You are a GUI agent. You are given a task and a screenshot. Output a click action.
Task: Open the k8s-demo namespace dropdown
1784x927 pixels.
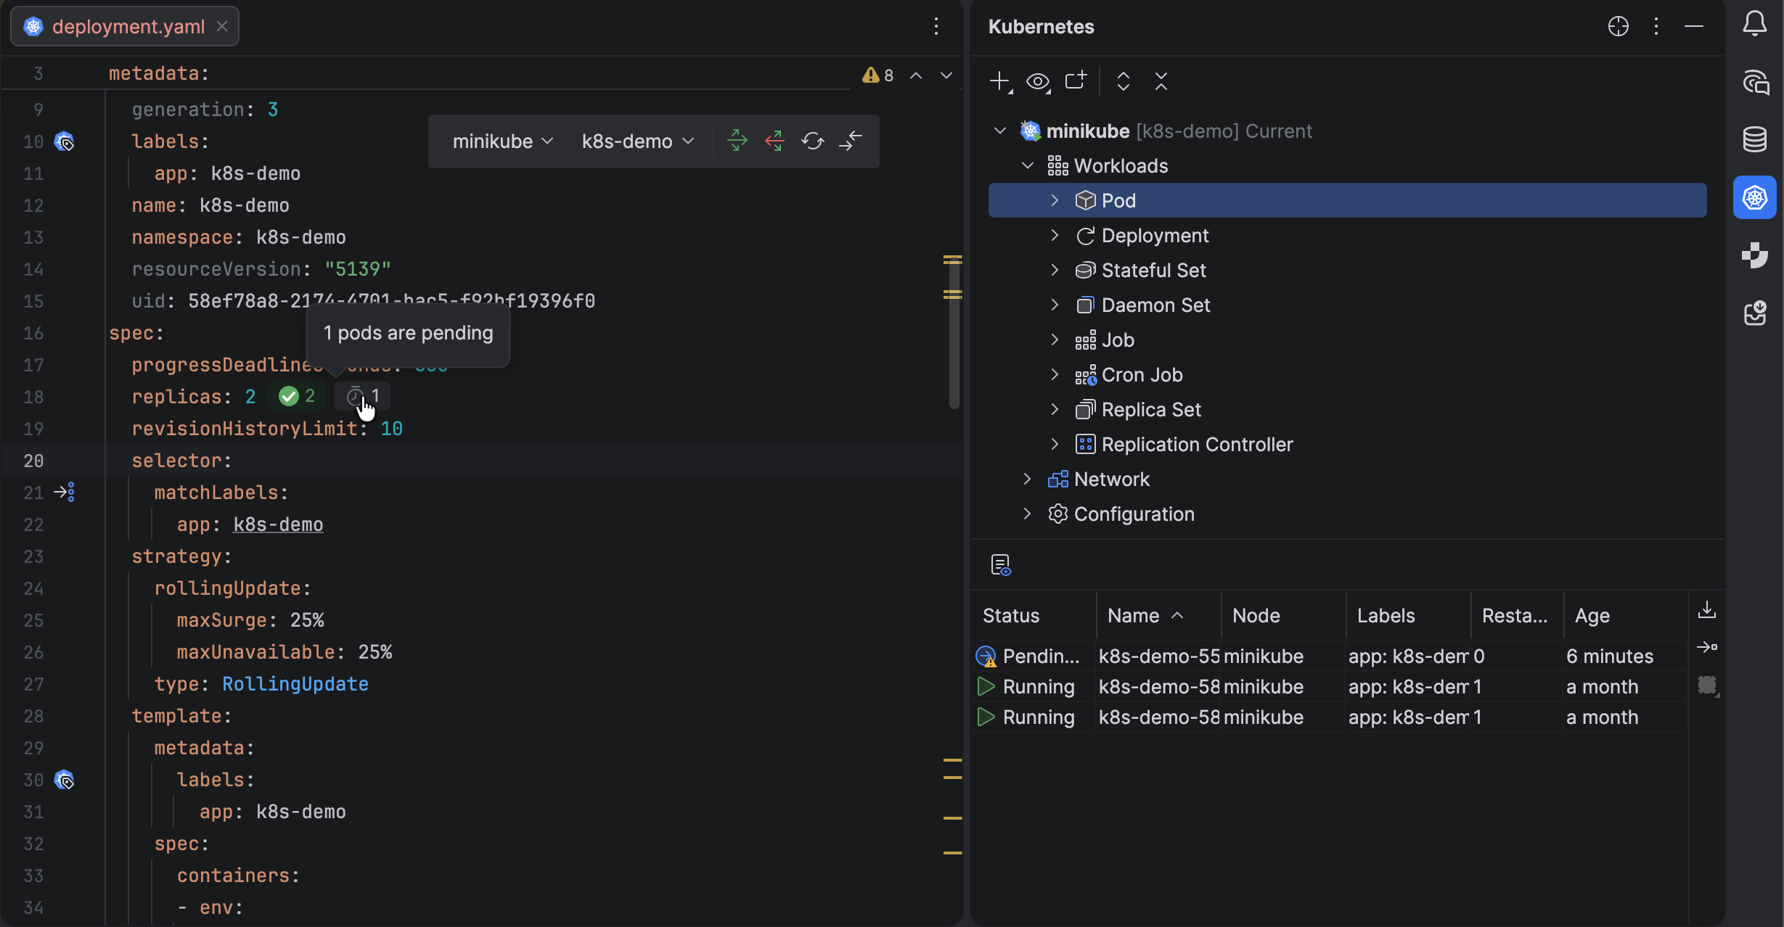637,141
